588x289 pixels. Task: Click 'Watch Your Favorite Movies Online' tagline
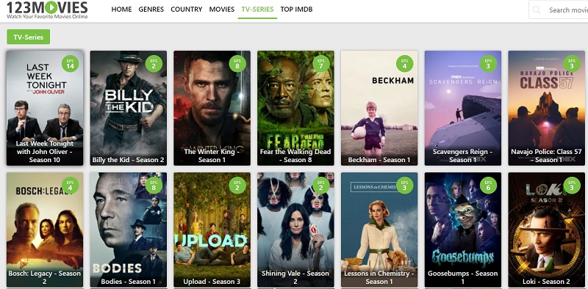click(47, 16)
